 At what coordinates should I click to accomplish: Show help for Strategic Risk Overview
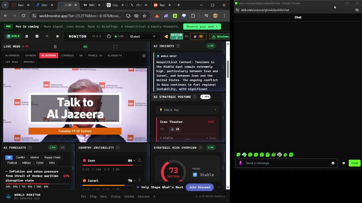tap(200, 147)
